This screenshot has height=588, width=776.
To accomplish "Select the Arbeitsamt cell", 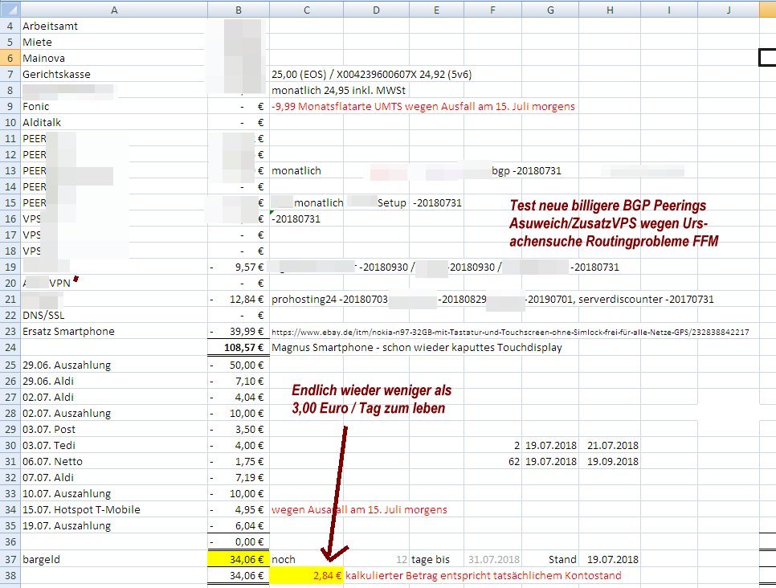I will tap(112, 26).
